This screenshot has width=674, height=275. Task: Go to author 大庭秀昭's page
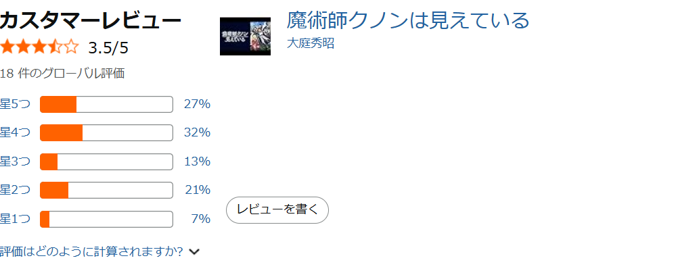[310, 44]
